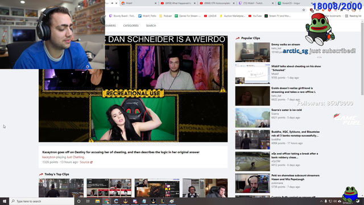Open 'Erobb doesn't realize girlfriend' clip title

[x=293, y=90]
